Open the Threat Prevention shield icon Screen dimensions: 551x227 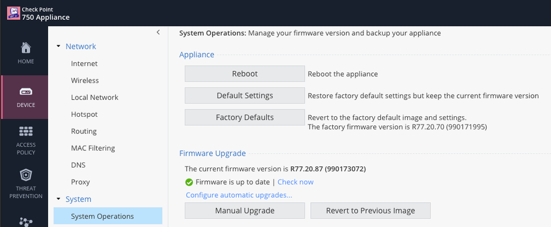click(25, 174)
